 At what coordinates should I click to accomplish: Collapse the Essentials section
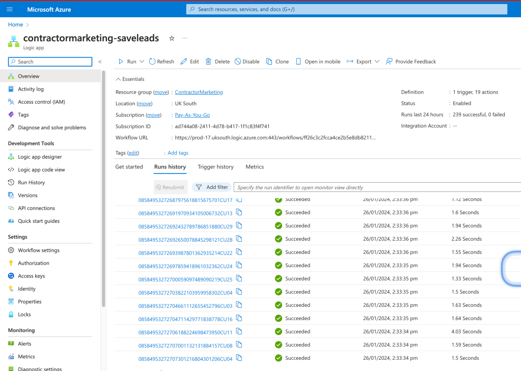[130, 79]
